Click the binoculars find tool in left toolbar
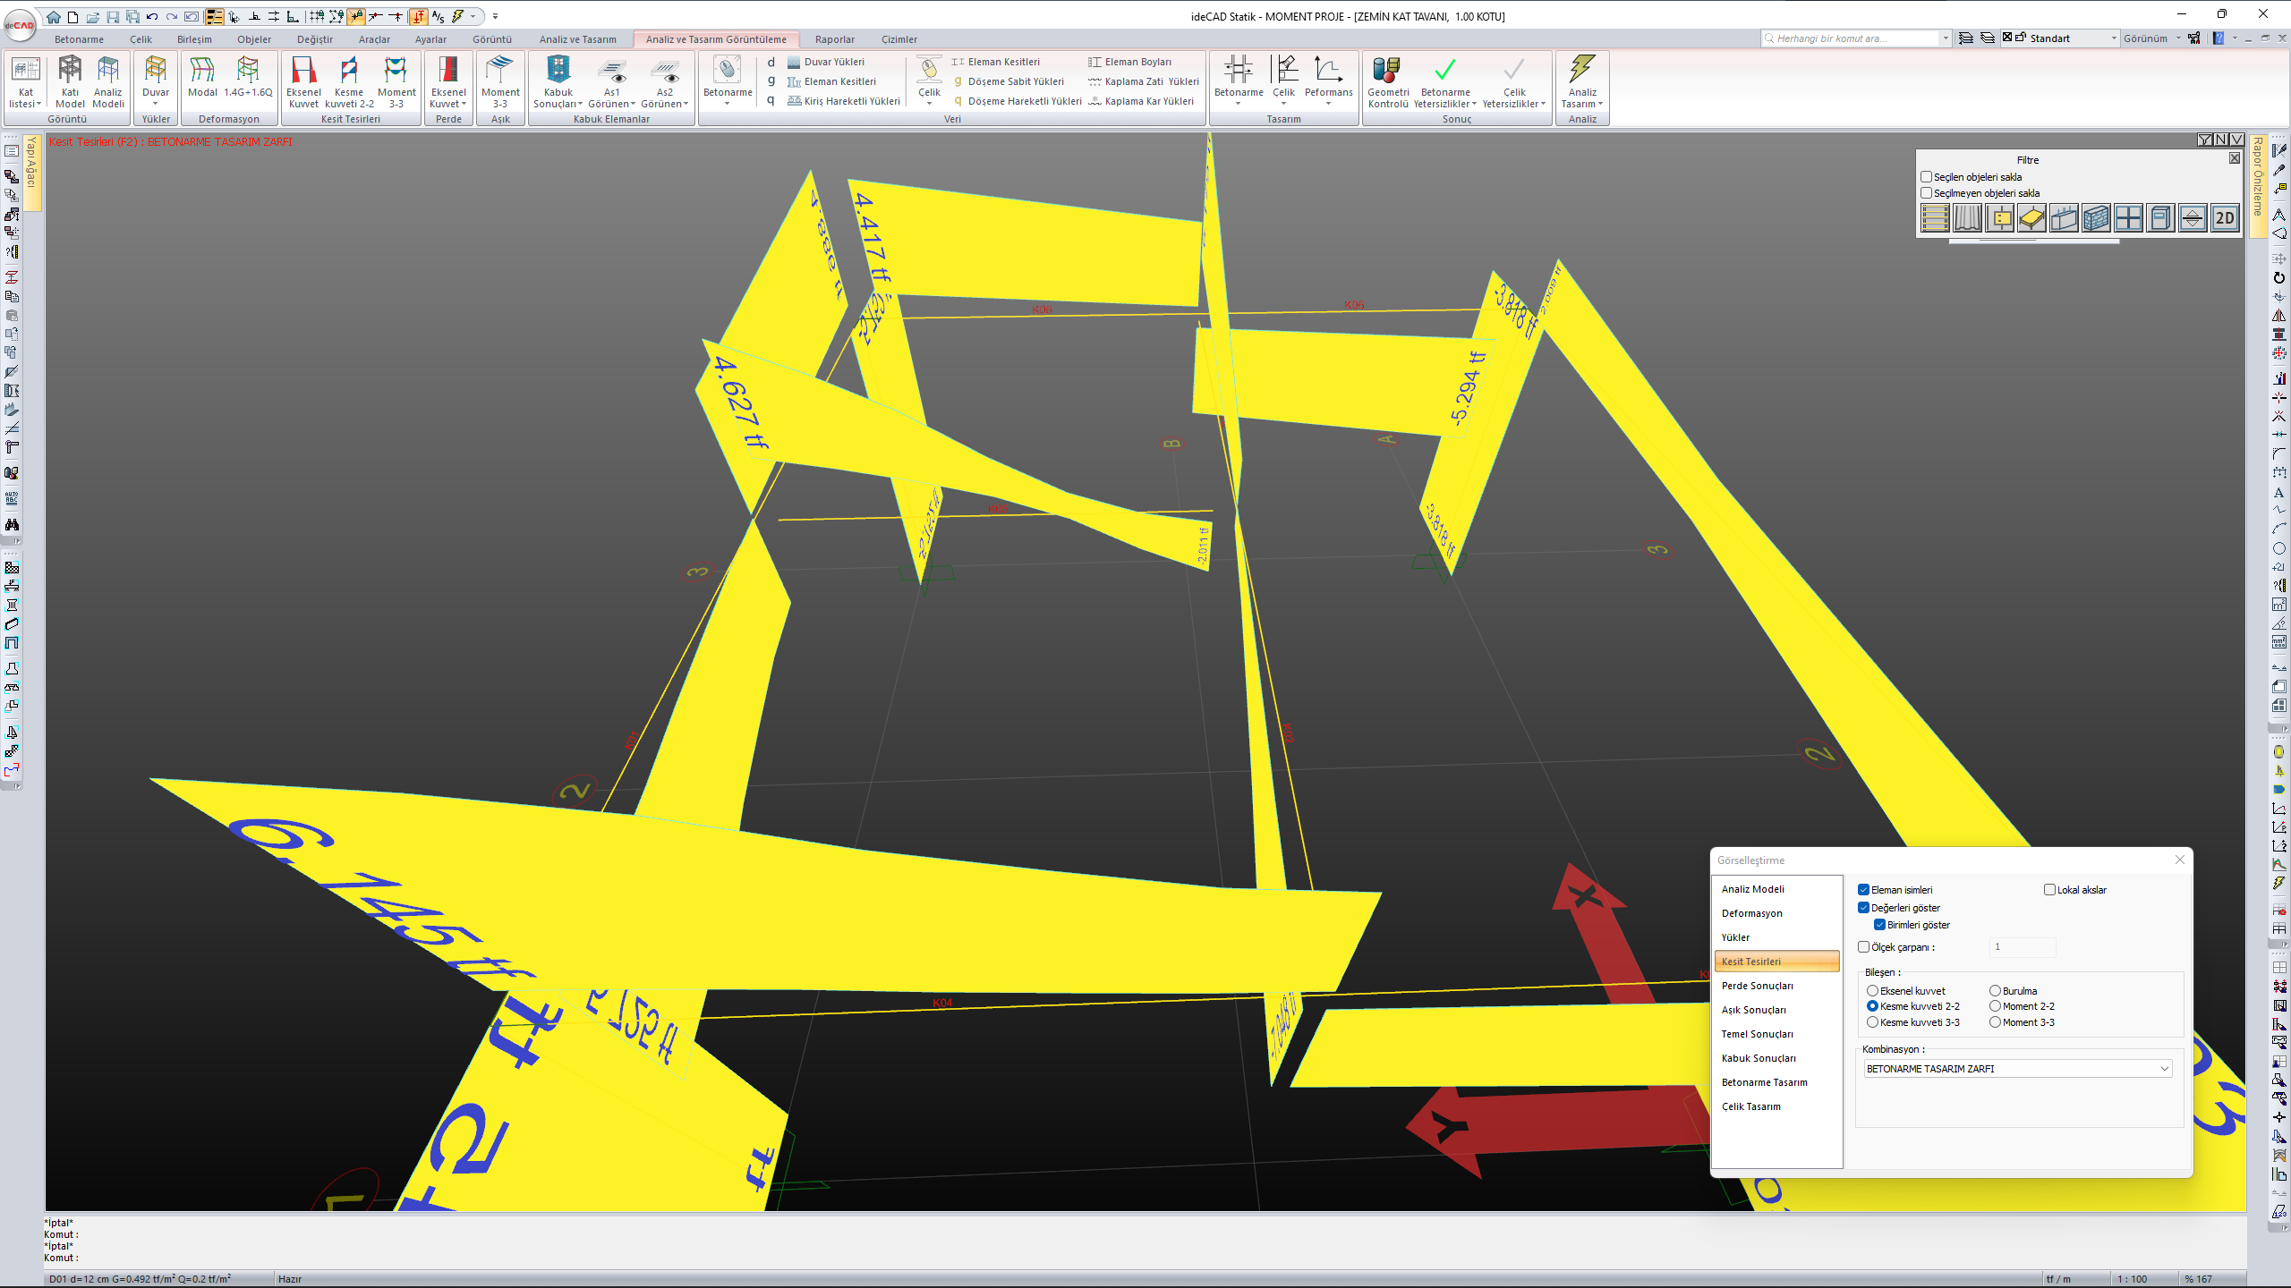This screenshot has height=1288, width=2291. pyautogui.click(x=12, y=525)
